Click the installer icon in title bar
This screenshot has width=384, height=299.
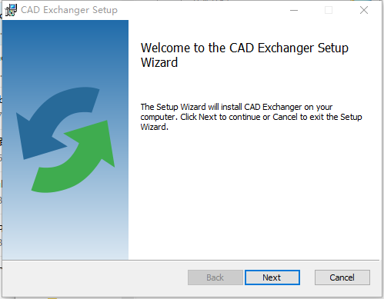[11, 10]
